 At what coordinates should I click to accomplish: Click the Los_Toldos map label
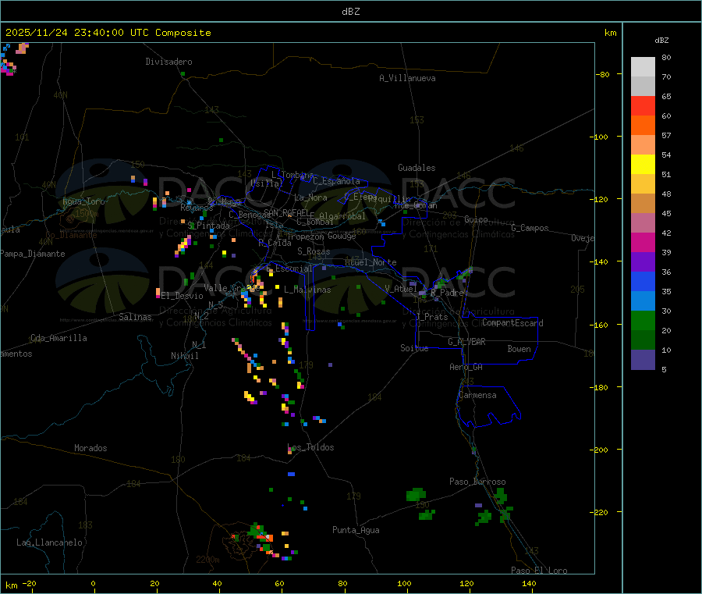tap(310, 447)
